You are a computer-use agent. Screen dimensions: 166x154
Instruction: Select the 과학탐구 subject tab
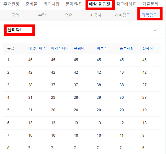[149, 15]
